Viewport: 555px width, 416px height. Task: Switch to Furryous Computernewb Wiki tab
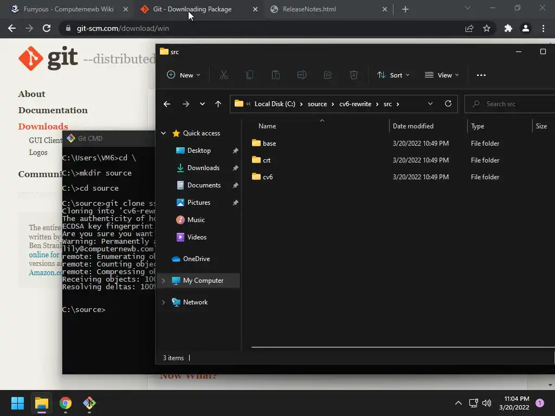[x=68, y=9]
